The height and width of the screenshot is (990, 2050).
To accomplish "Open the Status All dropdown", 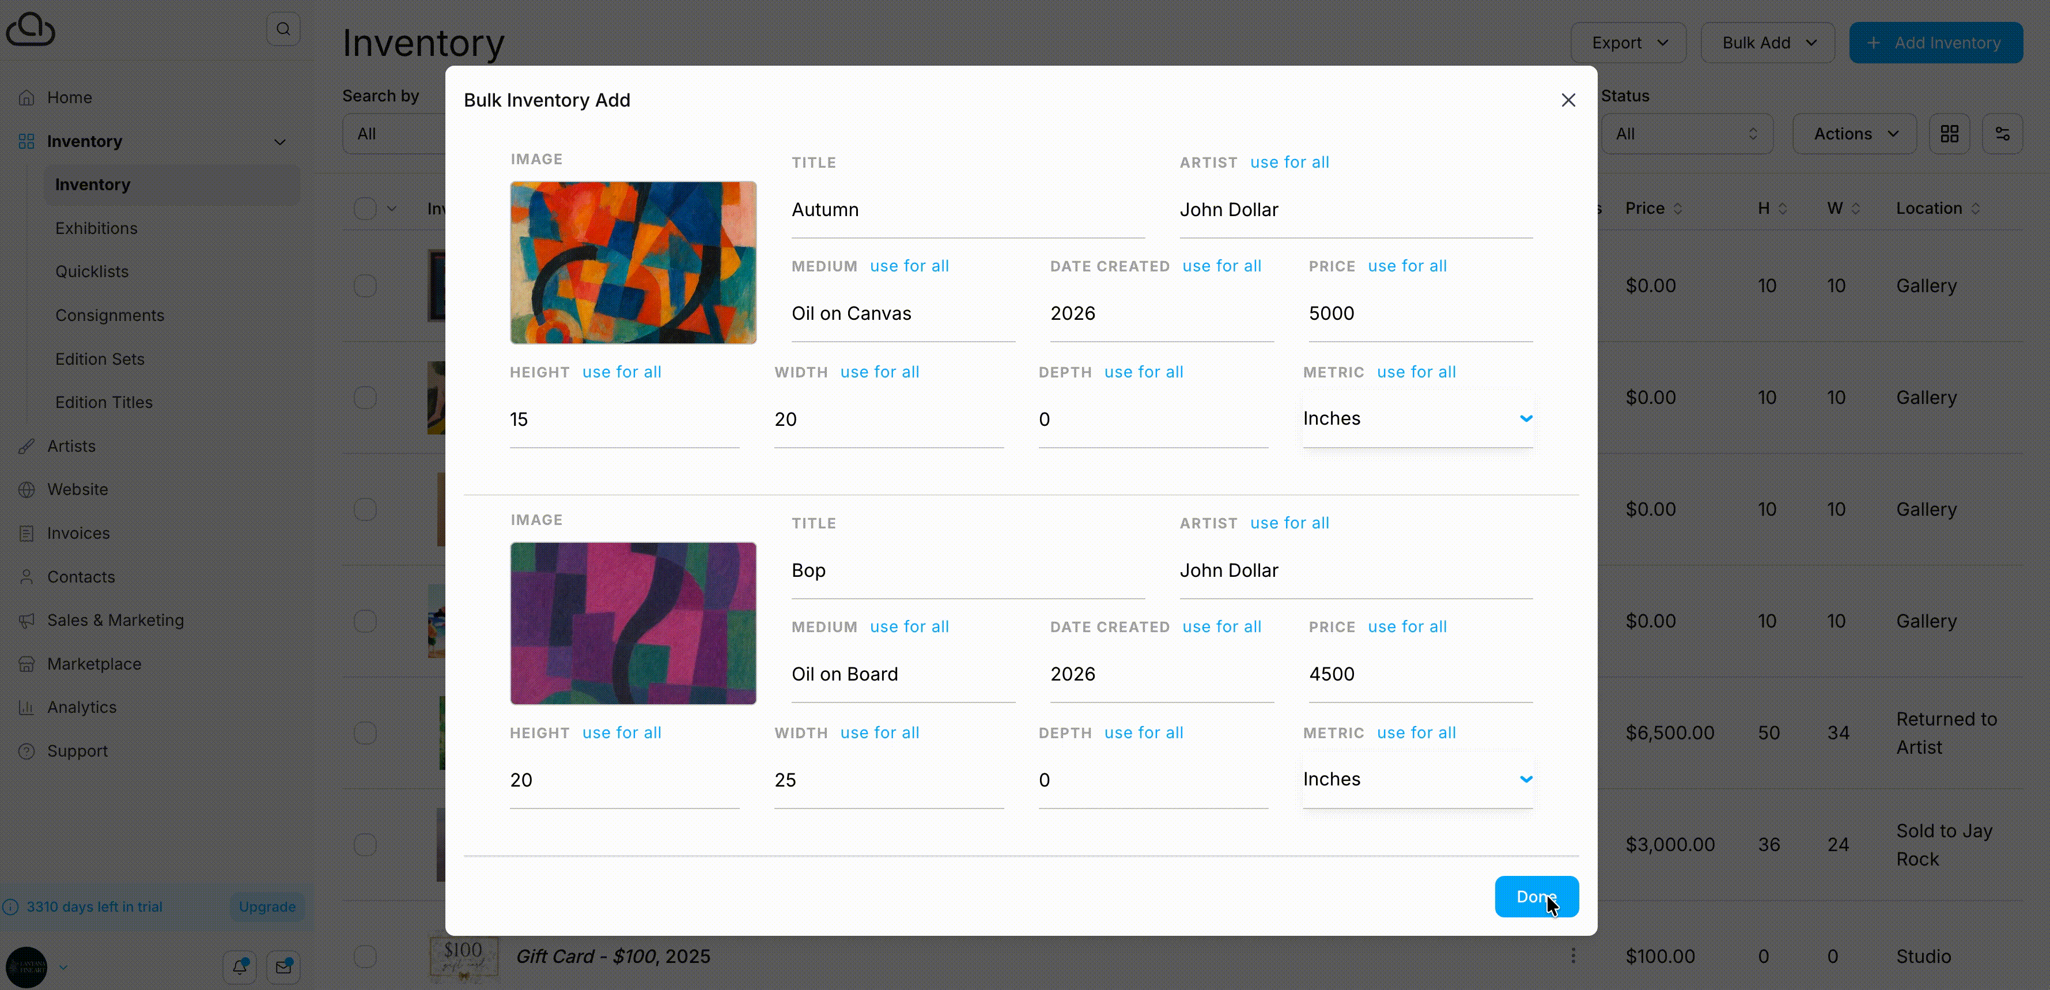I will pyautogui.click(x=1687, y=134).
